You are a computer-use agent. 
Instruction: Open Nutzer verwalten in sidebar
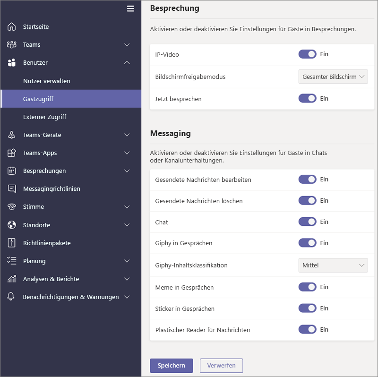click(47, 81)
